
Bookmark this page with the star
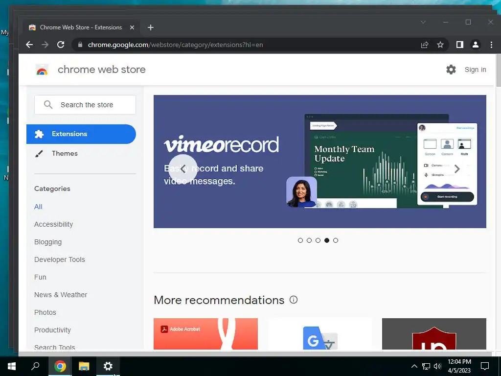click(440, 45)
